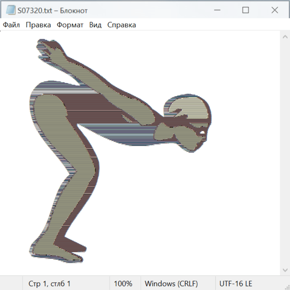Click the title text 'S07320.txt – Блокнот'
This screenshot has height=290, width=290.
point(53,10)
